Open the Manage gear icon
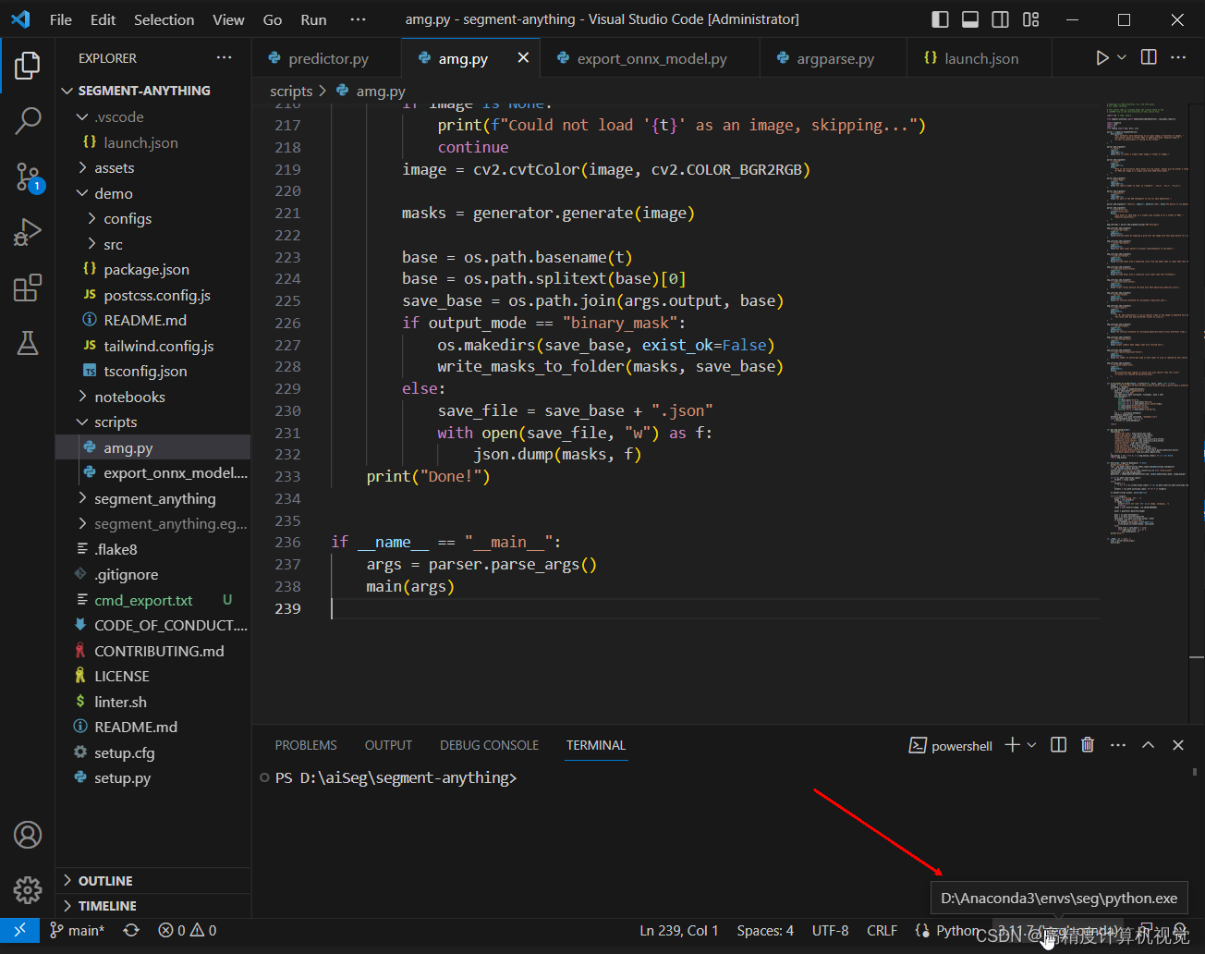 [27, 889]
